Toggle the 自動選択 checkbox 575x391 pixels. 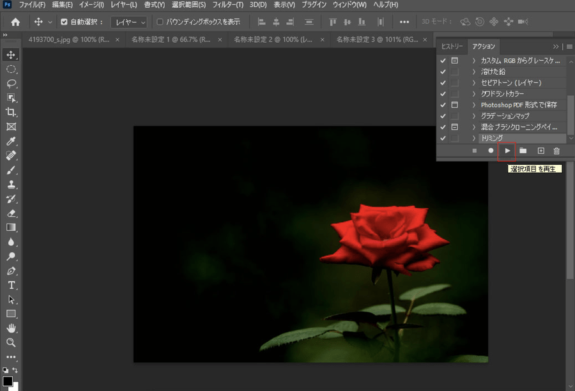(64, 22)
